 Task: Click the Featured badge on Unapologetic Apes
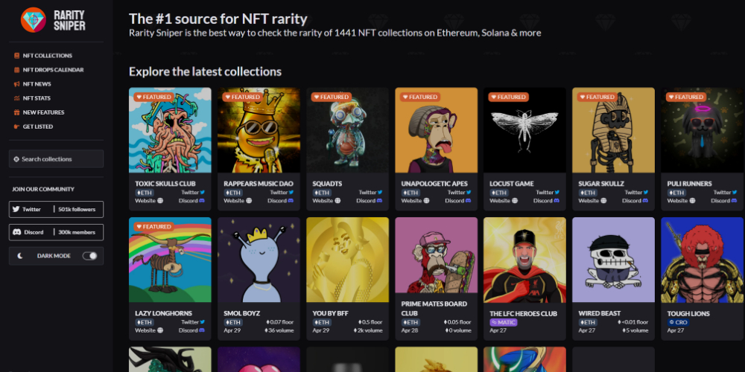pyautogui.click(x=419, y=97)
